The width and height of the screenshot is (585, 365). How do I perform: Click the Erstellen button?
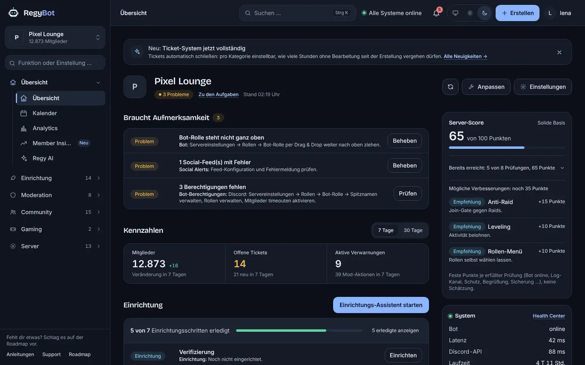pyautogui.click(x=518, y=13)
